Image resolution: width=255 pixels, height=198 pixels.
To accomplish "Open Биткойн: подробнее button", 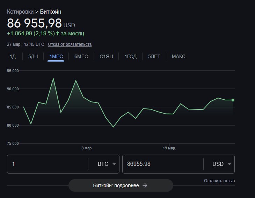I will coord(121,185).
